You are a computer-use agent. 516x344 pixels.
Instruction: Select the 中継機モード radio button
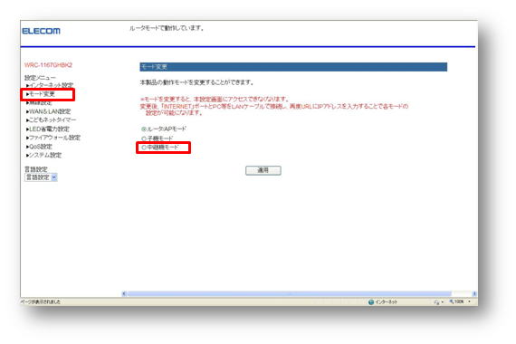[144, 148]
